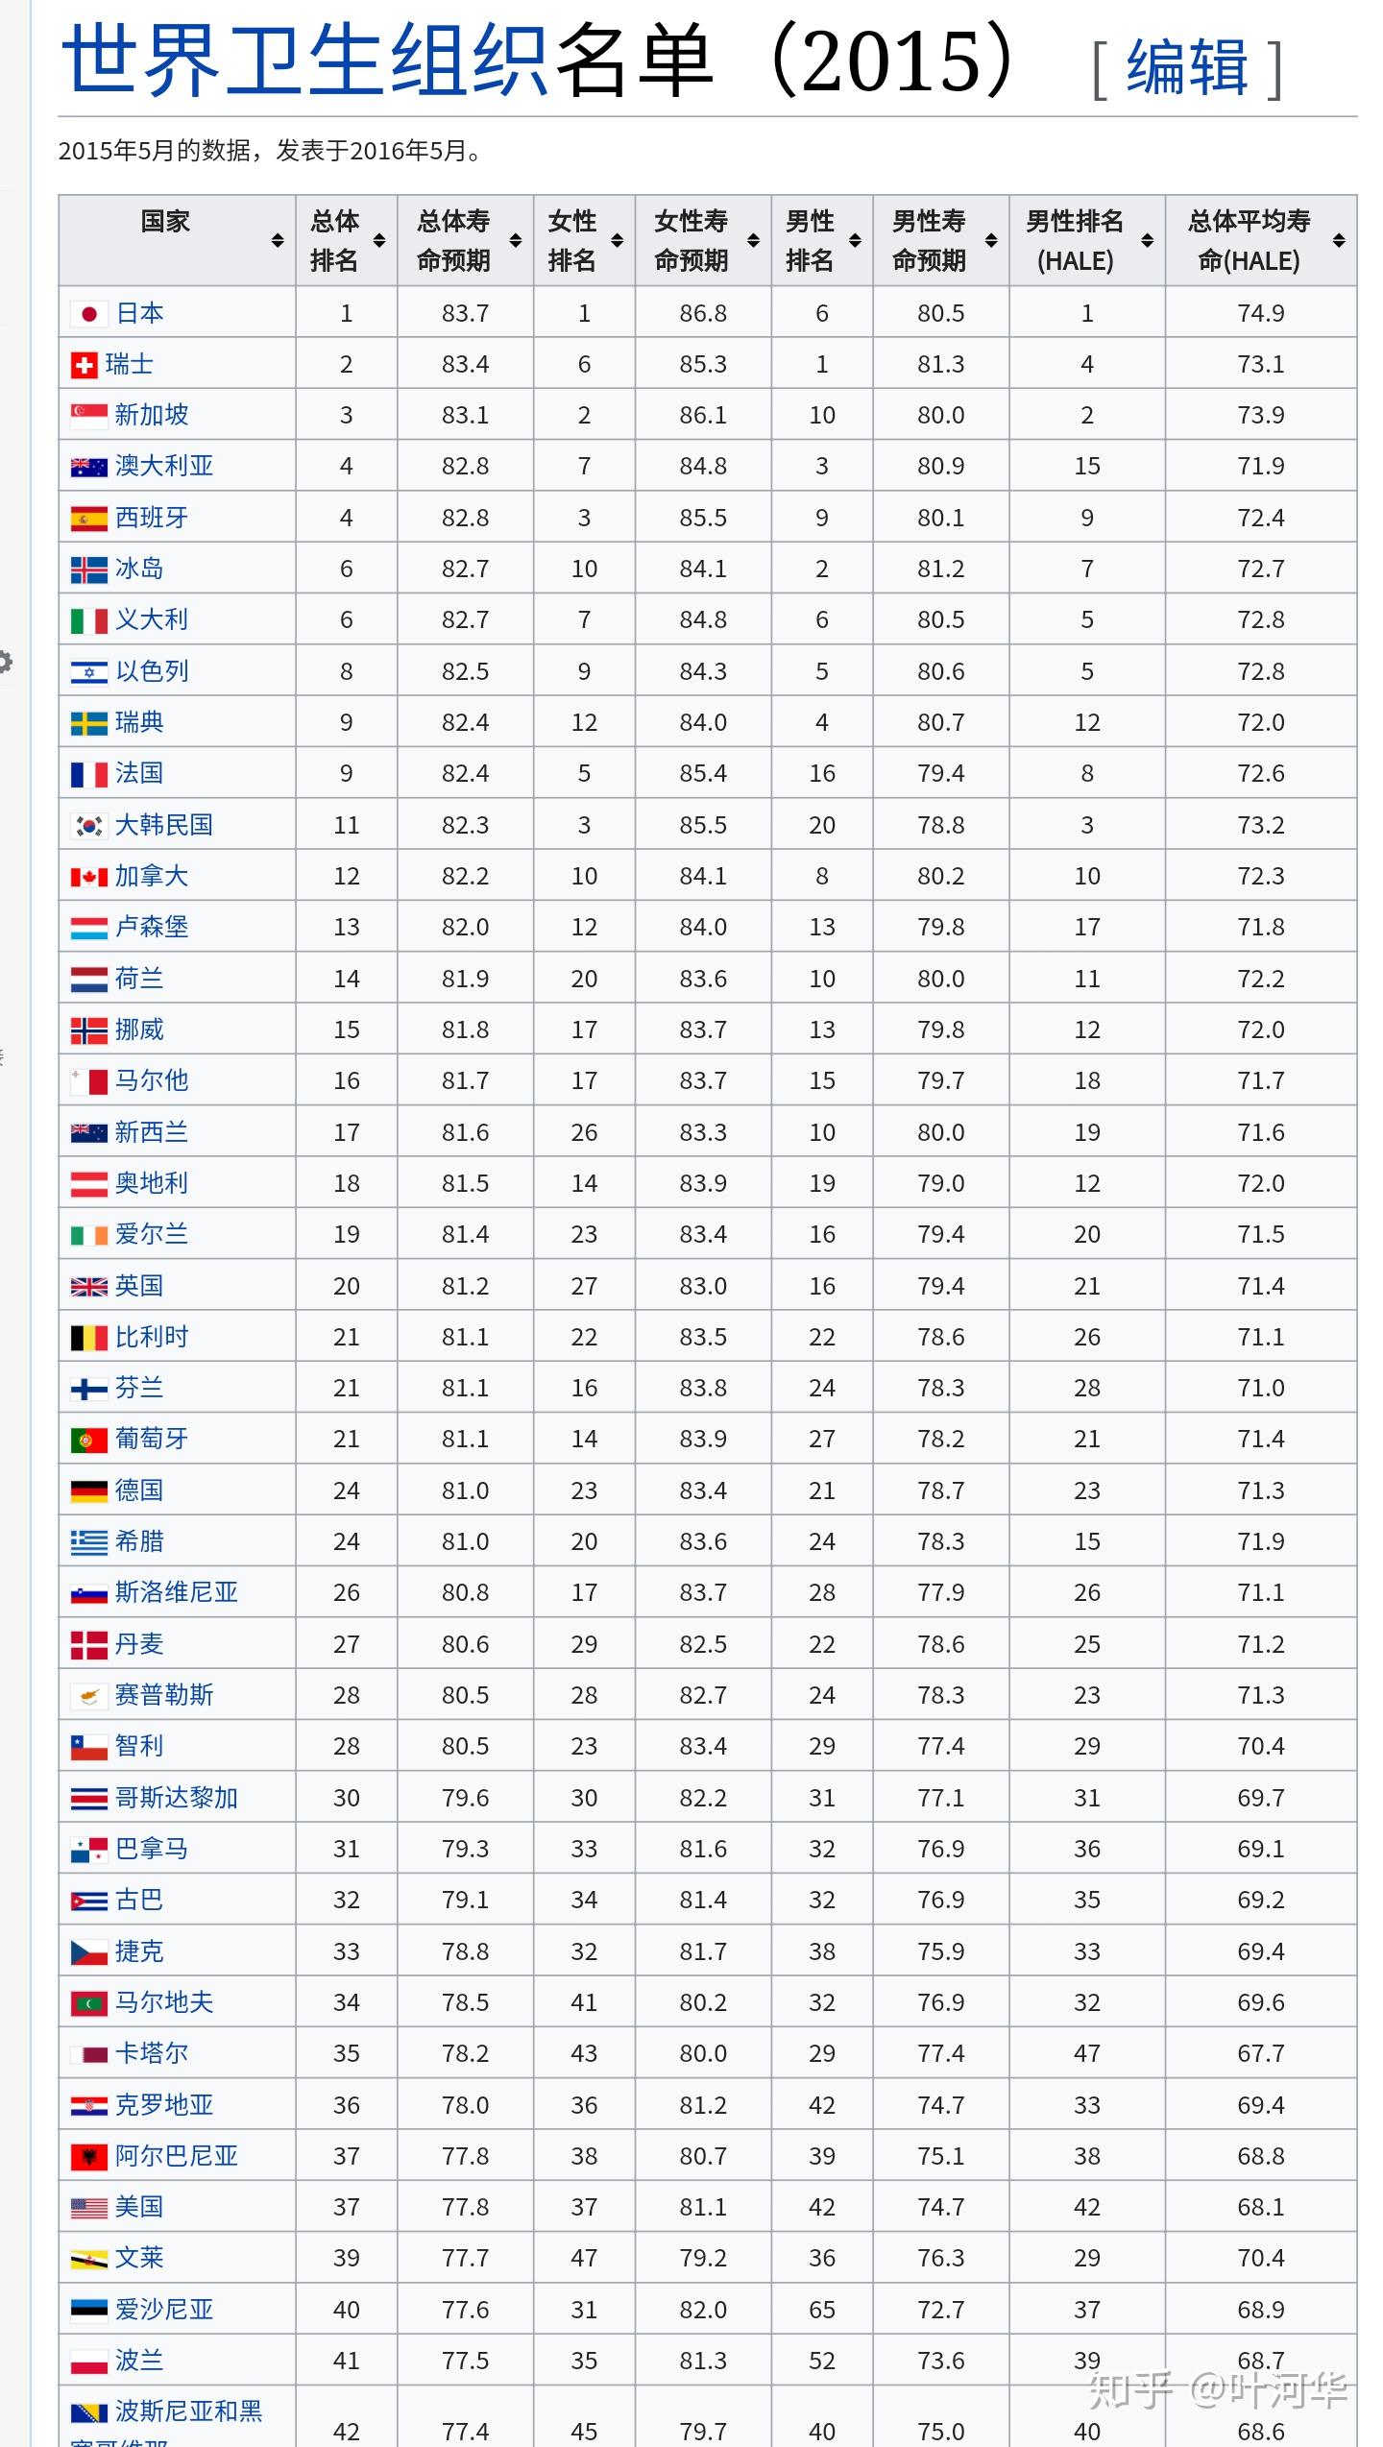Open the 新加坡 country link
The width and height of the screenshot is (1383, 2447).
[x=152, y=415]
